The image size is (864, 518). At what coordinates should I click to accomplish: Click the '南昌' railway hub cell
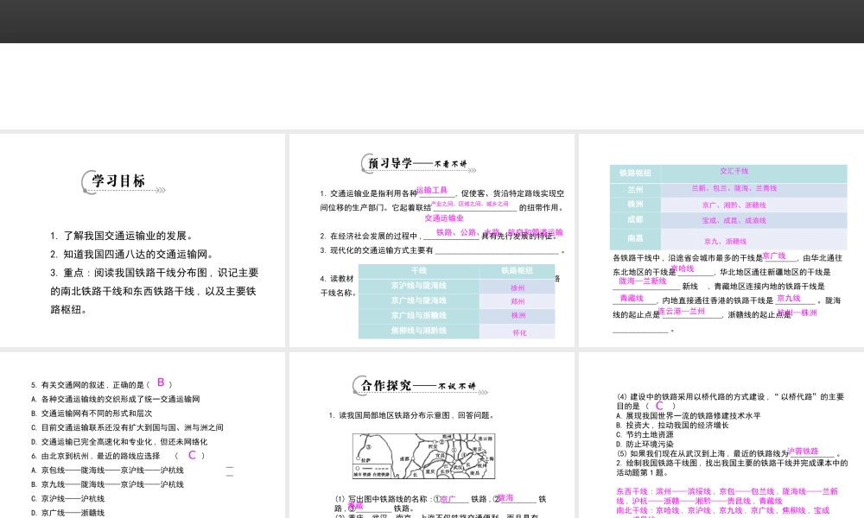point(635,238)
